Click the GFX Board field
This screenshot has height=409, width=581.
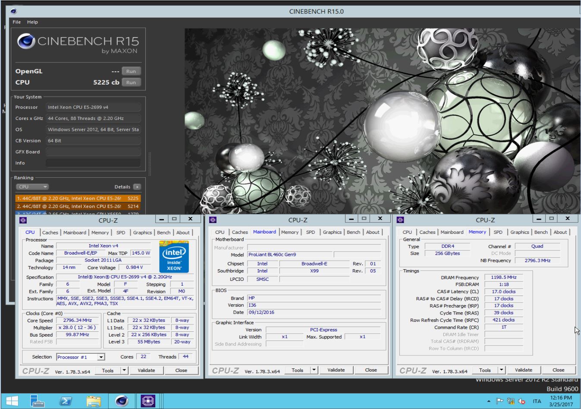93,152
